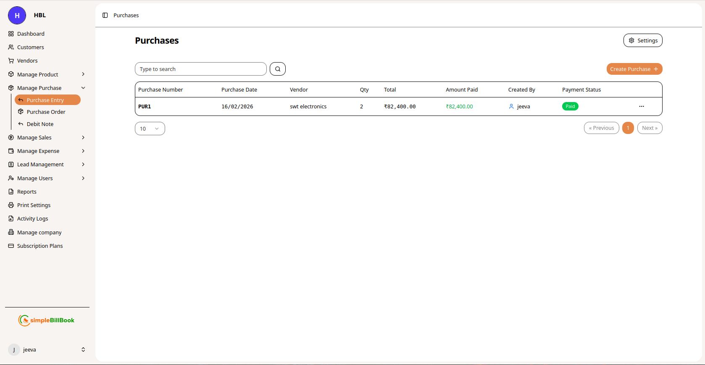Open the rows-per-page dropdown showing 10
This screenshot has width=705, height=365.
(150, 129)
